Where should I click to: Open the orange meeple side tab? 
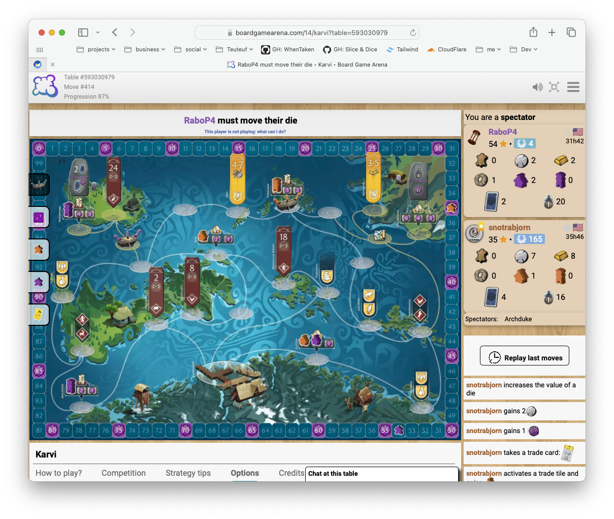click(x=39, y=250)
